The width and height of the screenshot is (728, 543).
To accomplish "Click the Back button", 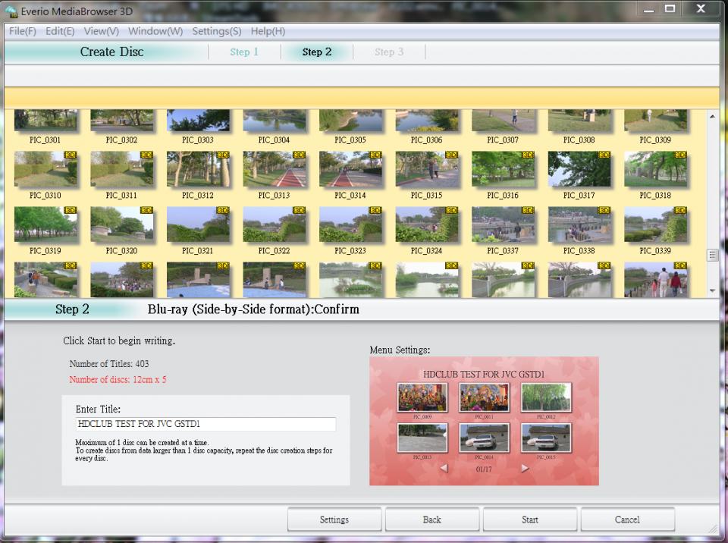I will [431, 519].
